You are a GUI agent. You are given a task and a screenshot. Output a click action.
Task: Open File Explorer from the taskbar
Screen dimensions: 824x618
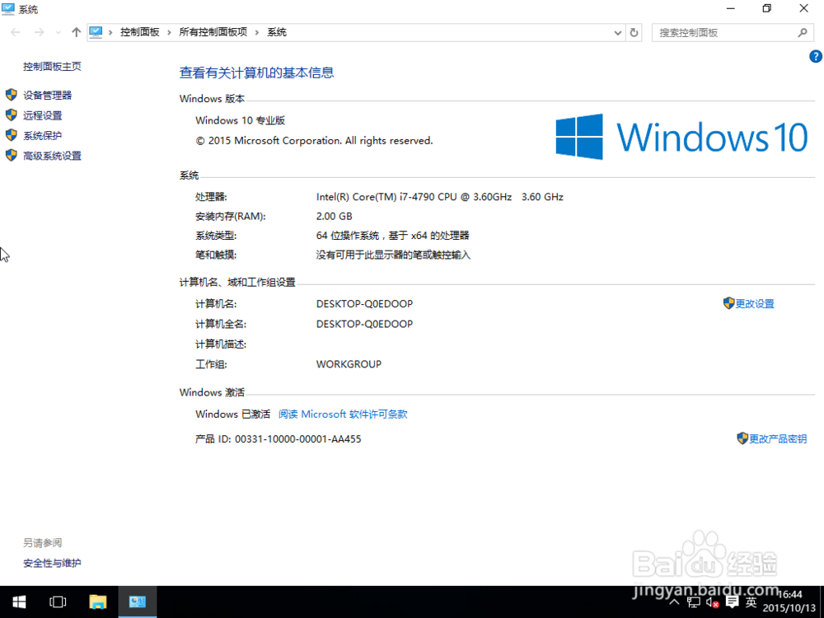click(x=98, y=602)
